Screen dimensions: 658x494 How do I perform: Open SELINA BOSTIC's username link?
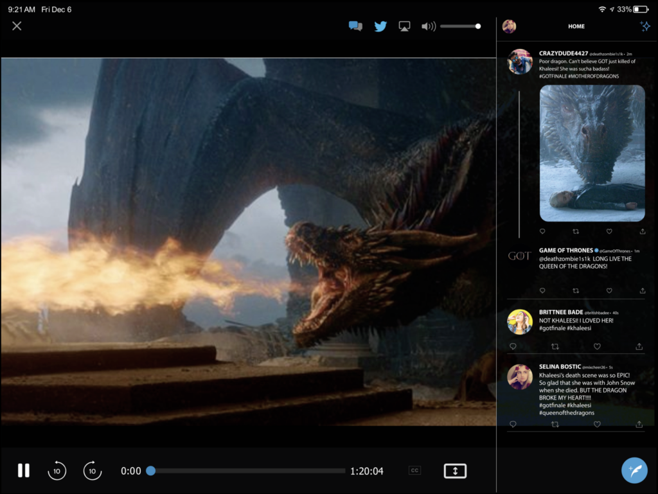point(560,367)
